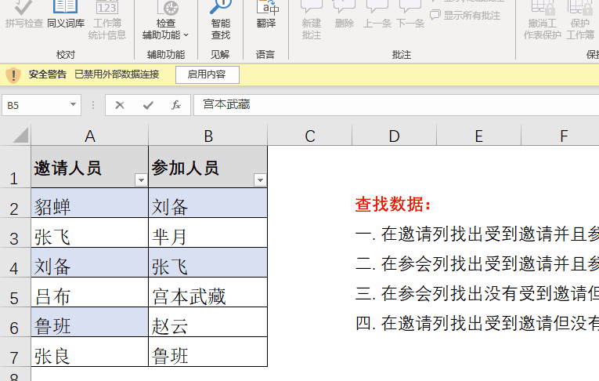
Task: Click the 启用内容 enable content button
Action: [x=207, y=74]
